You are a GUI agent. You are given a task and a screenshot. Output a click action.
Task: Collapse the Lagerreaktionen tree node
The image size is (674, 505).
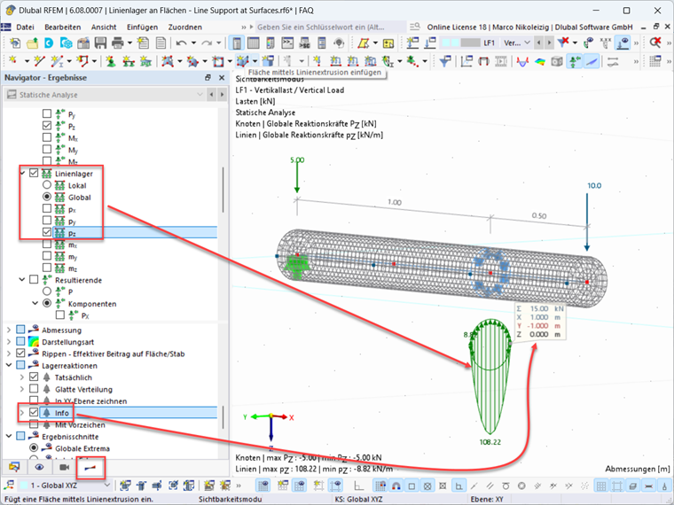click(x=9, y=365)
